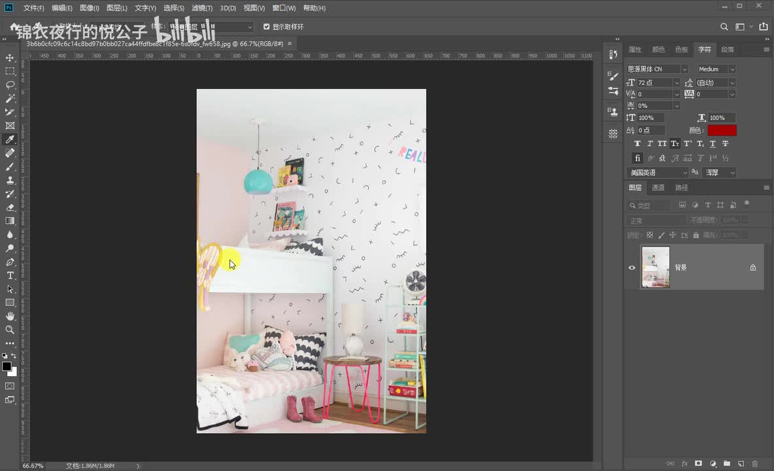Viewport: 774px width, 471px height.
Task: Select the History Brush tool
Action: click(10, 194)
